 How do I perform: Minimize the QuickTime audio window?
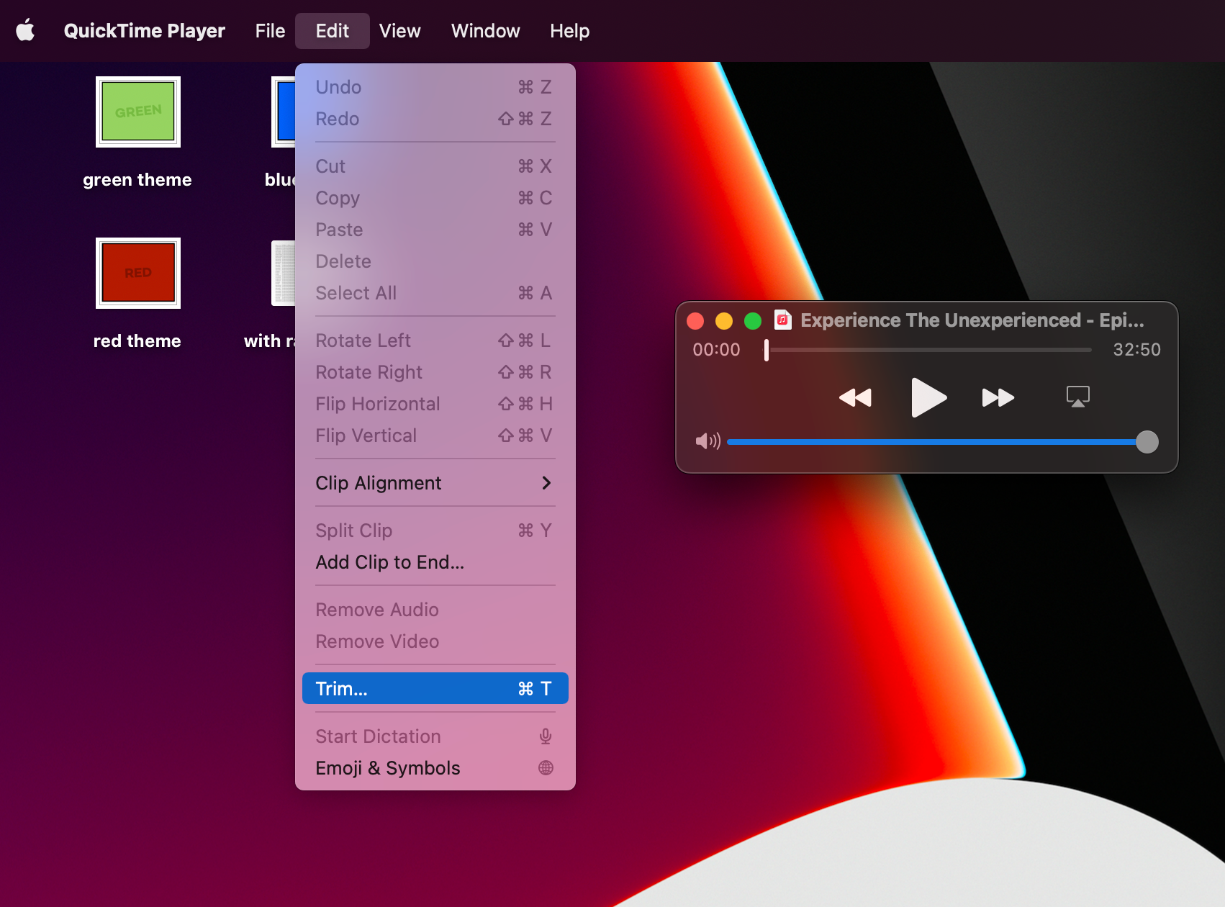point(724,321)
